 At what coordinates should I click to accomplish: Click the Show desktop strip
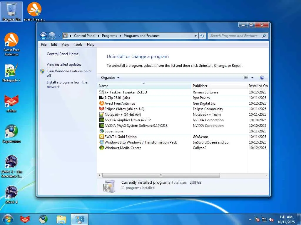point(299,219)
